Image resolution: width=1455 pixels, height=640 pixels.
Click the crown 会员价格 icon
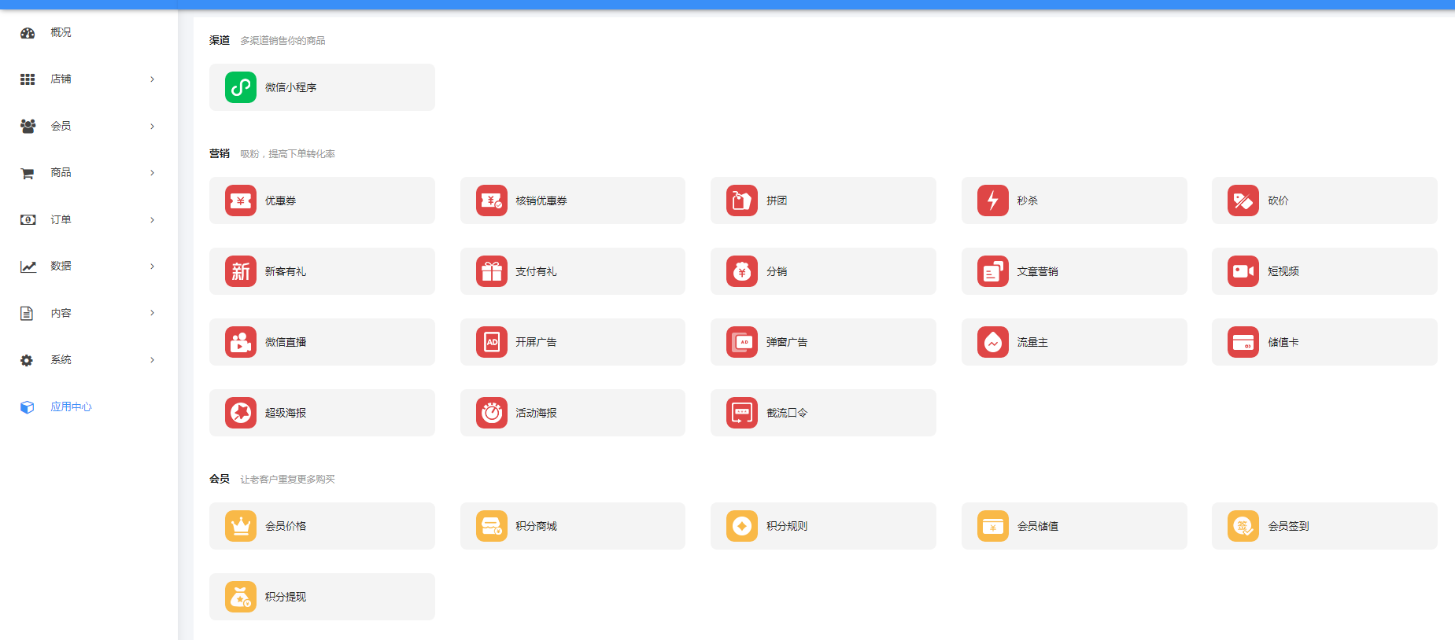pos(241,526)
